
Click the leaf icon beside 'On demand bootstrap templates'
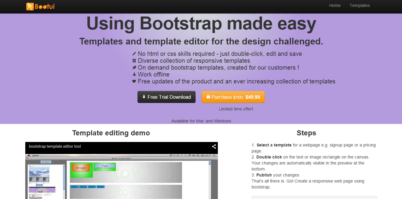[x=134, y=68]
